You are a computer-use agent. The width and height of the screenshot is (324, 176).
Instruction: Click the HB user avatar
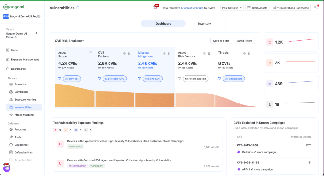coord(7,168)
